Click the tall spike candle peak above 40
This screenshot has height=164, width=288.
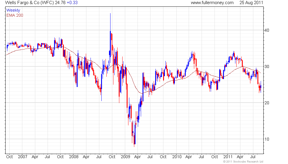[x=110, y=14]
